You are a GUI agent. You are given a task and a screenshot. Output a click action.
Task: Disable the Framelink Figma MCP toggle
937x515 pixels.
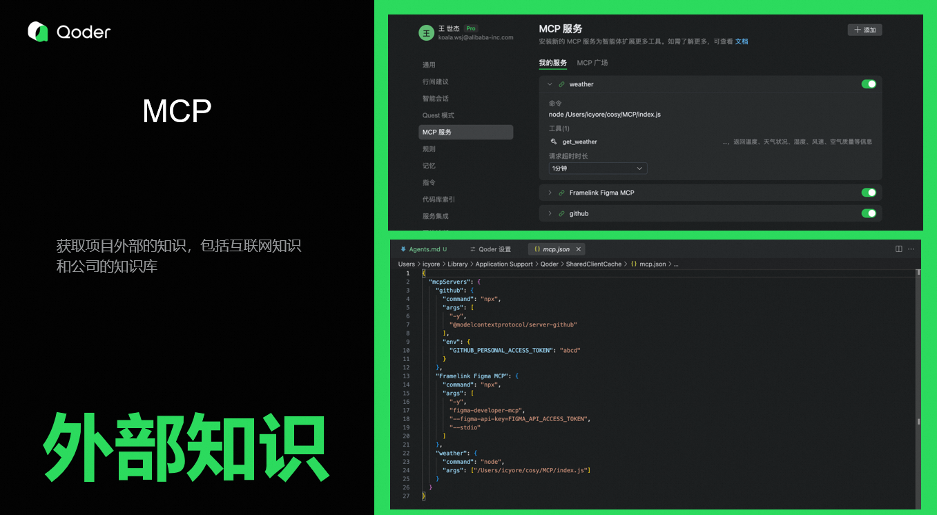pos(869,193)
